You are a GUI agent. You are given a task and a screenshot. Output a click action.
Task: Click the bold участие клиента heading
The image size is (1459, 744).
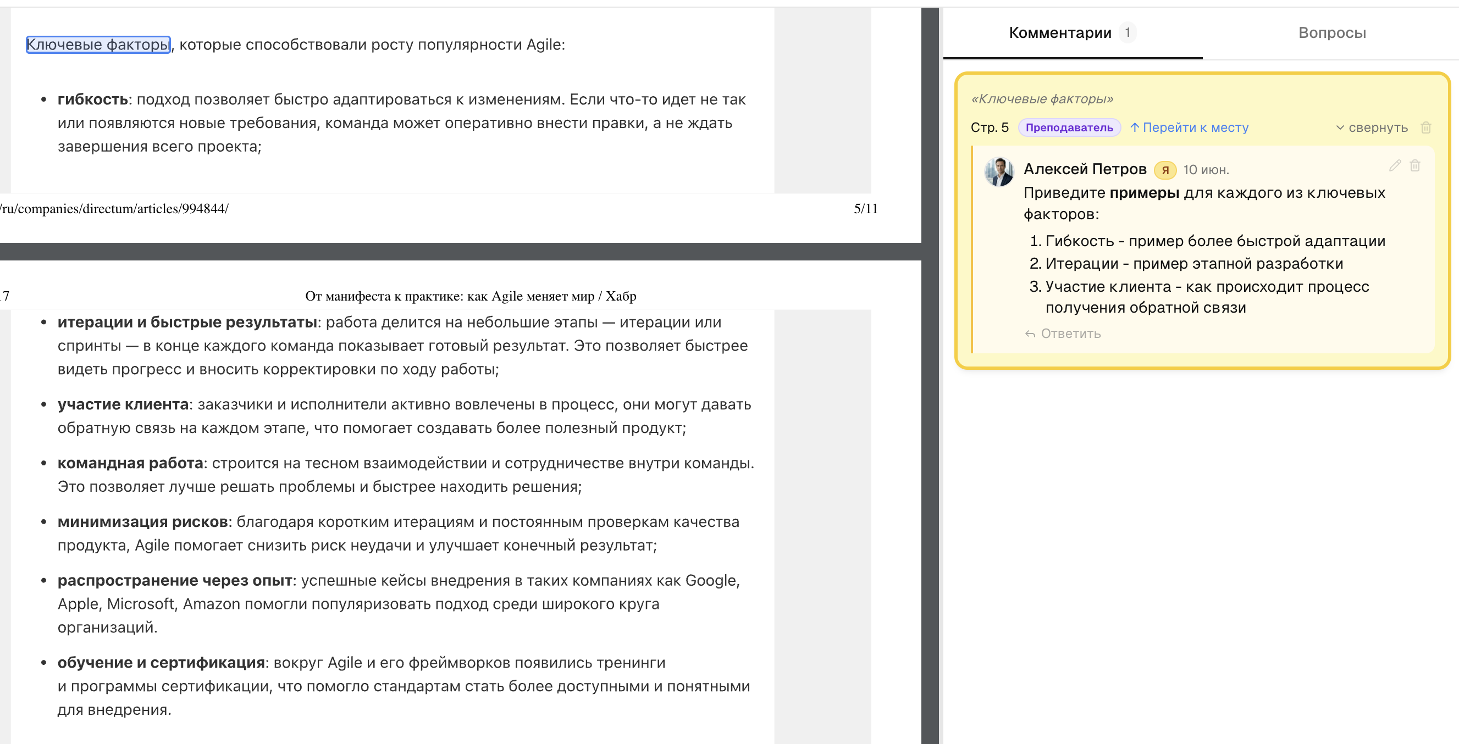coord(123,404)
